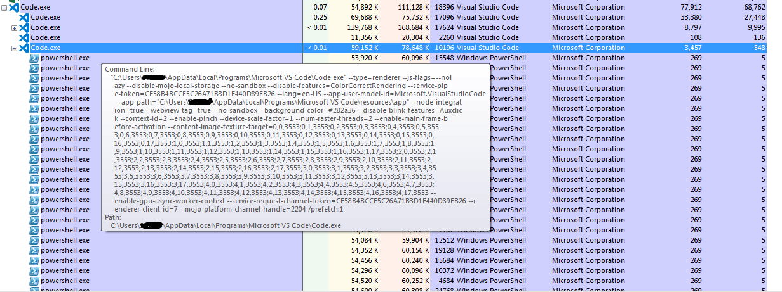Click working set value 78,648 K

coord(415,48)
